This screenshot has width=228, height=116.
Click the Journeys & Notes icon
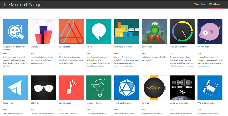[127, 32]
